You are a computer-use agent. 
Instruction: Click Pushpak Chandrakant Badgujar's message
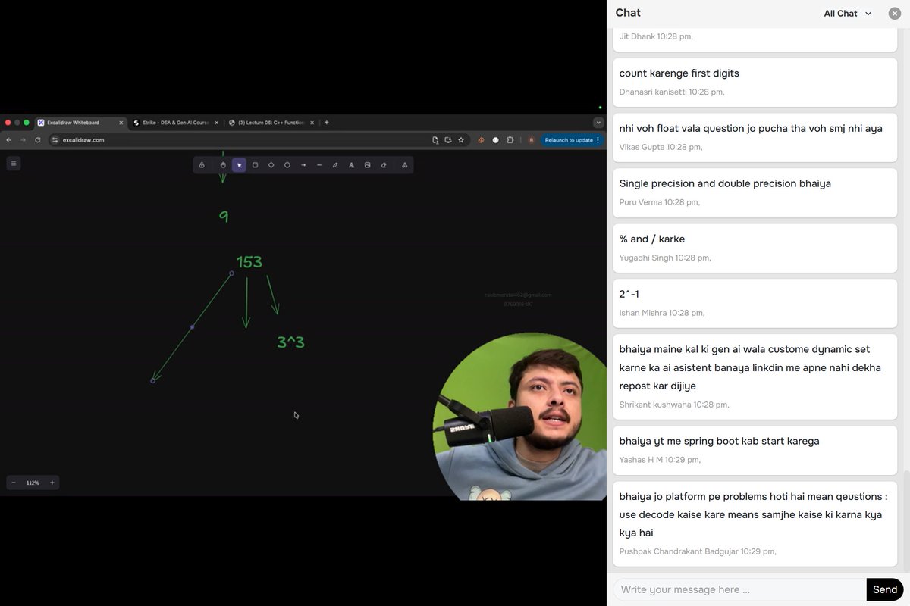[755, 523]
